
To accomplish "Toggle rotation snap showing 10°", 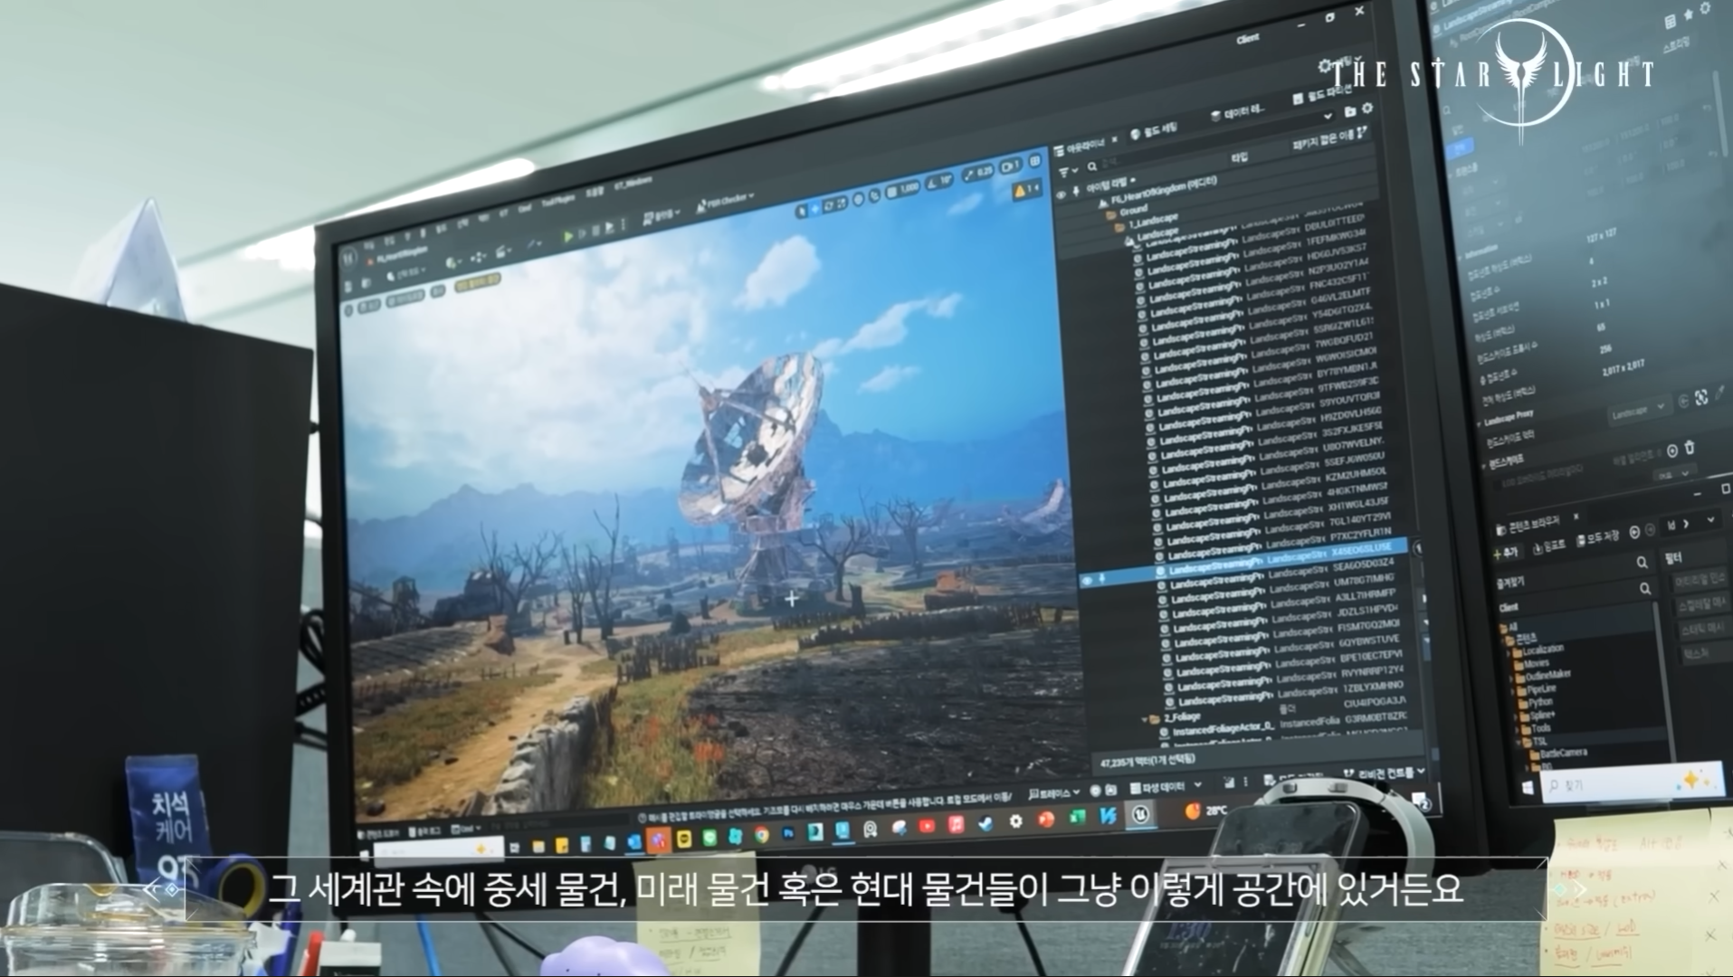I will point(940,182).
